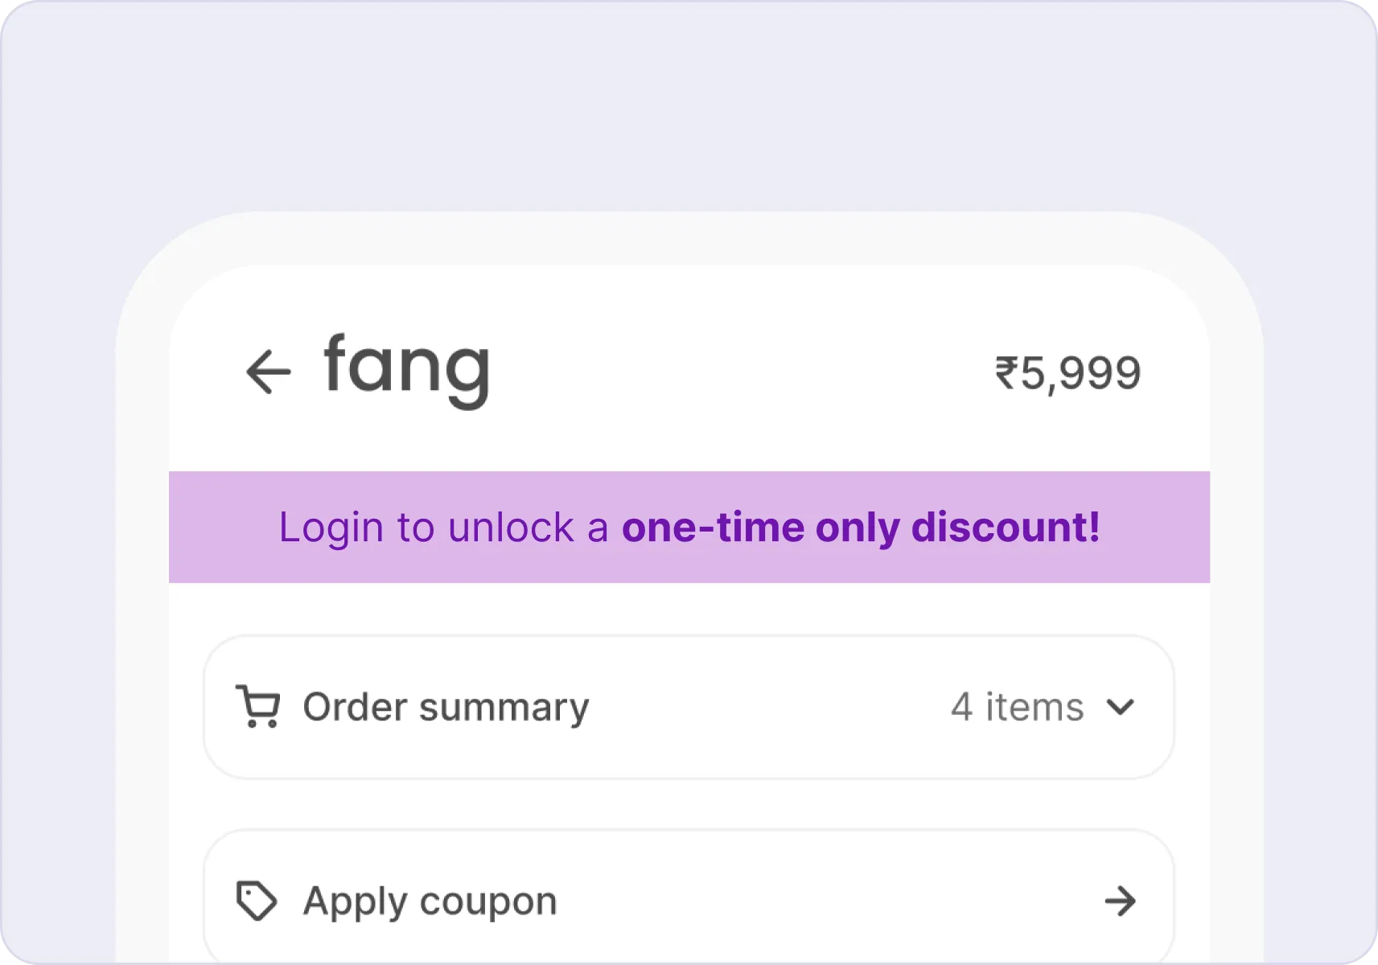This screenshot has height=965, width=1378.
Task: Tap the arrow icon to enter coupon screen
Action: (1121, 901)
